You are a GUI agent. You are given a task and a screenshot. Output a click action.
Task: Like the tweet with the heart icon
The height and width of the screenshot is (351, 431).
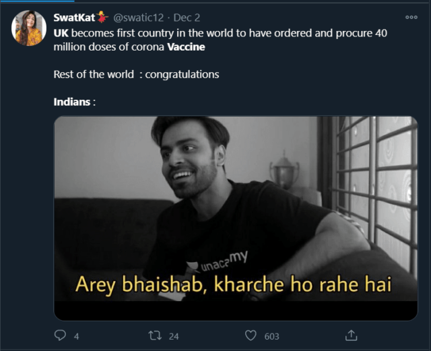point(251,335)
